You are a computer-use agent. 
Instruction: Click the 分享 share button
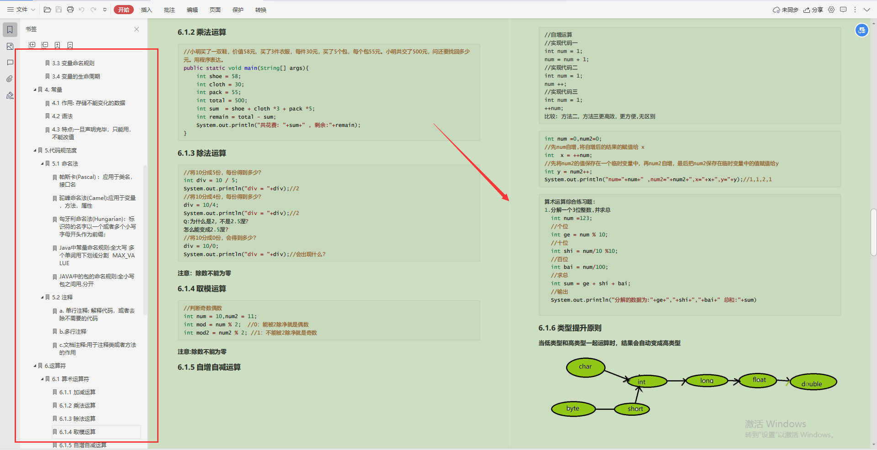813,10
